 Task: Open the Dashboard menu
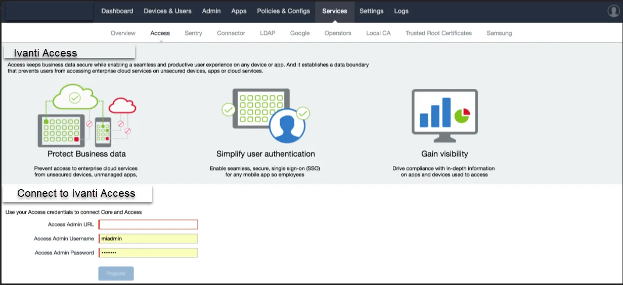(117, 11)
